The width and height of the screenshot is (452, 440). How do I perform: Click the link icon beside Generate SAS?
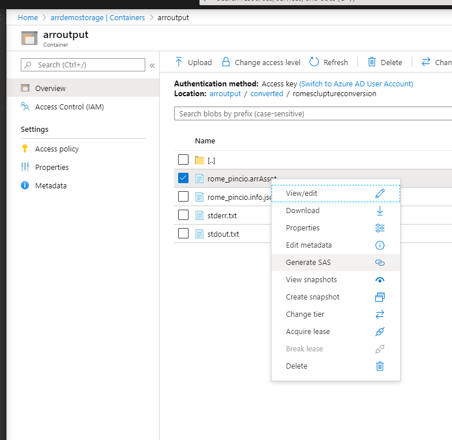click(x=380, y=263)
